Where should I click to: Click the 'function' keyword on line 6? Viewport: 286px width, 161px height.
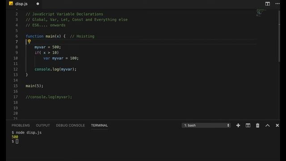34,36
